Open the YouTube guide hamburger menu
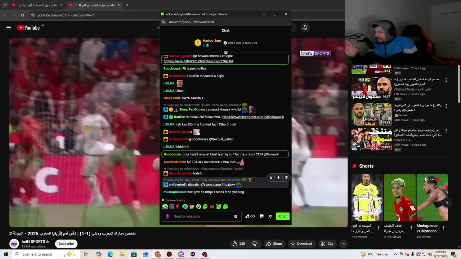461x259 pixels. point(9,28)
